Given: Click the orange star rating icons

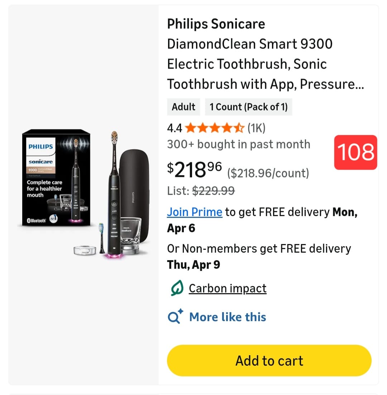Looking at the screenshot, I should click(215, 128).
